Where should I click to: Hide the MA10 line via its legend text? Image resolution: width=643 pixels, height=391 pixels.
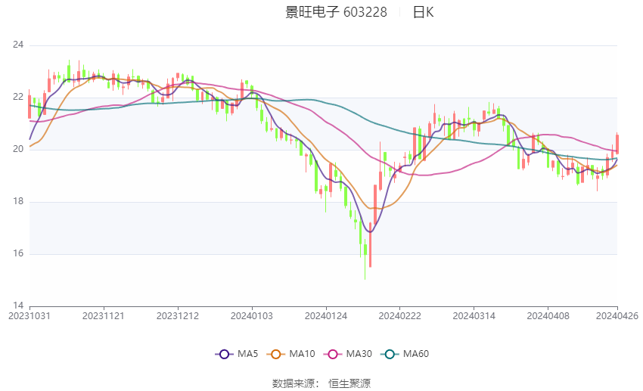tap(302, 354)
